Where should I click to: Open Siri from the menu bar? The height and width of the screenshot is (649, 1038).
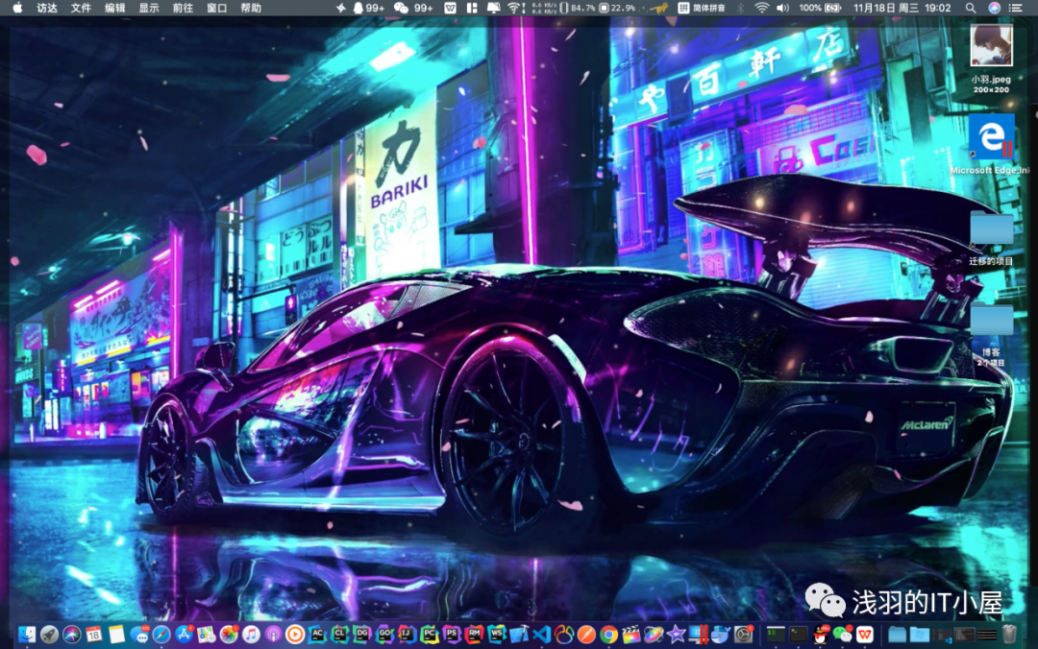coord(995,8)
